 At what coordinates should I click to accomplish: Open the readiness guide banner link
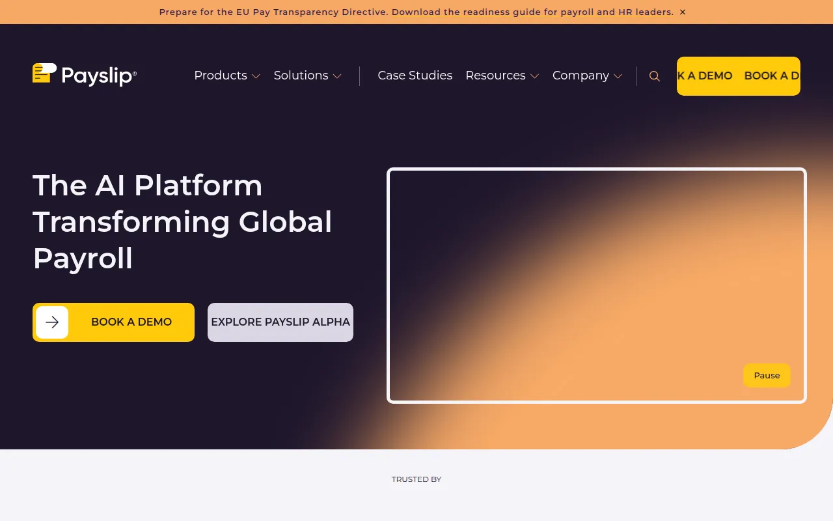(x=416, y=12)
